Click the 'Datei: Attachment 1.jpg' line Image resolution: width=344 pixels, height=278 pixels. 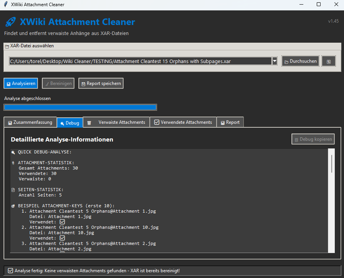60,217
